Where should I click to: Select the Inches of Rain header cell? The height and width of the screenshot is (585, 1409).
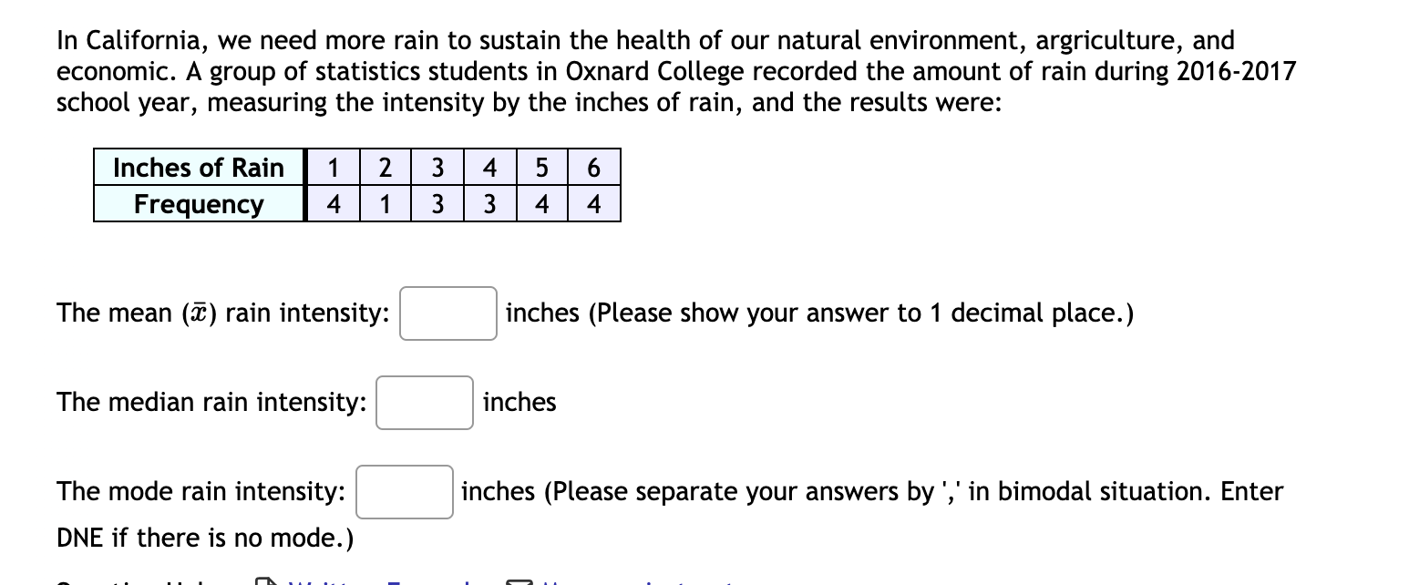(x=198, y=168)
